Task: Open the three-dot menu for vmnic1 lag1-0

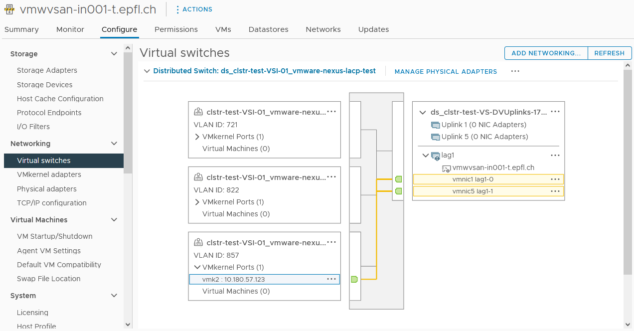Action: [x=555, y=179]
